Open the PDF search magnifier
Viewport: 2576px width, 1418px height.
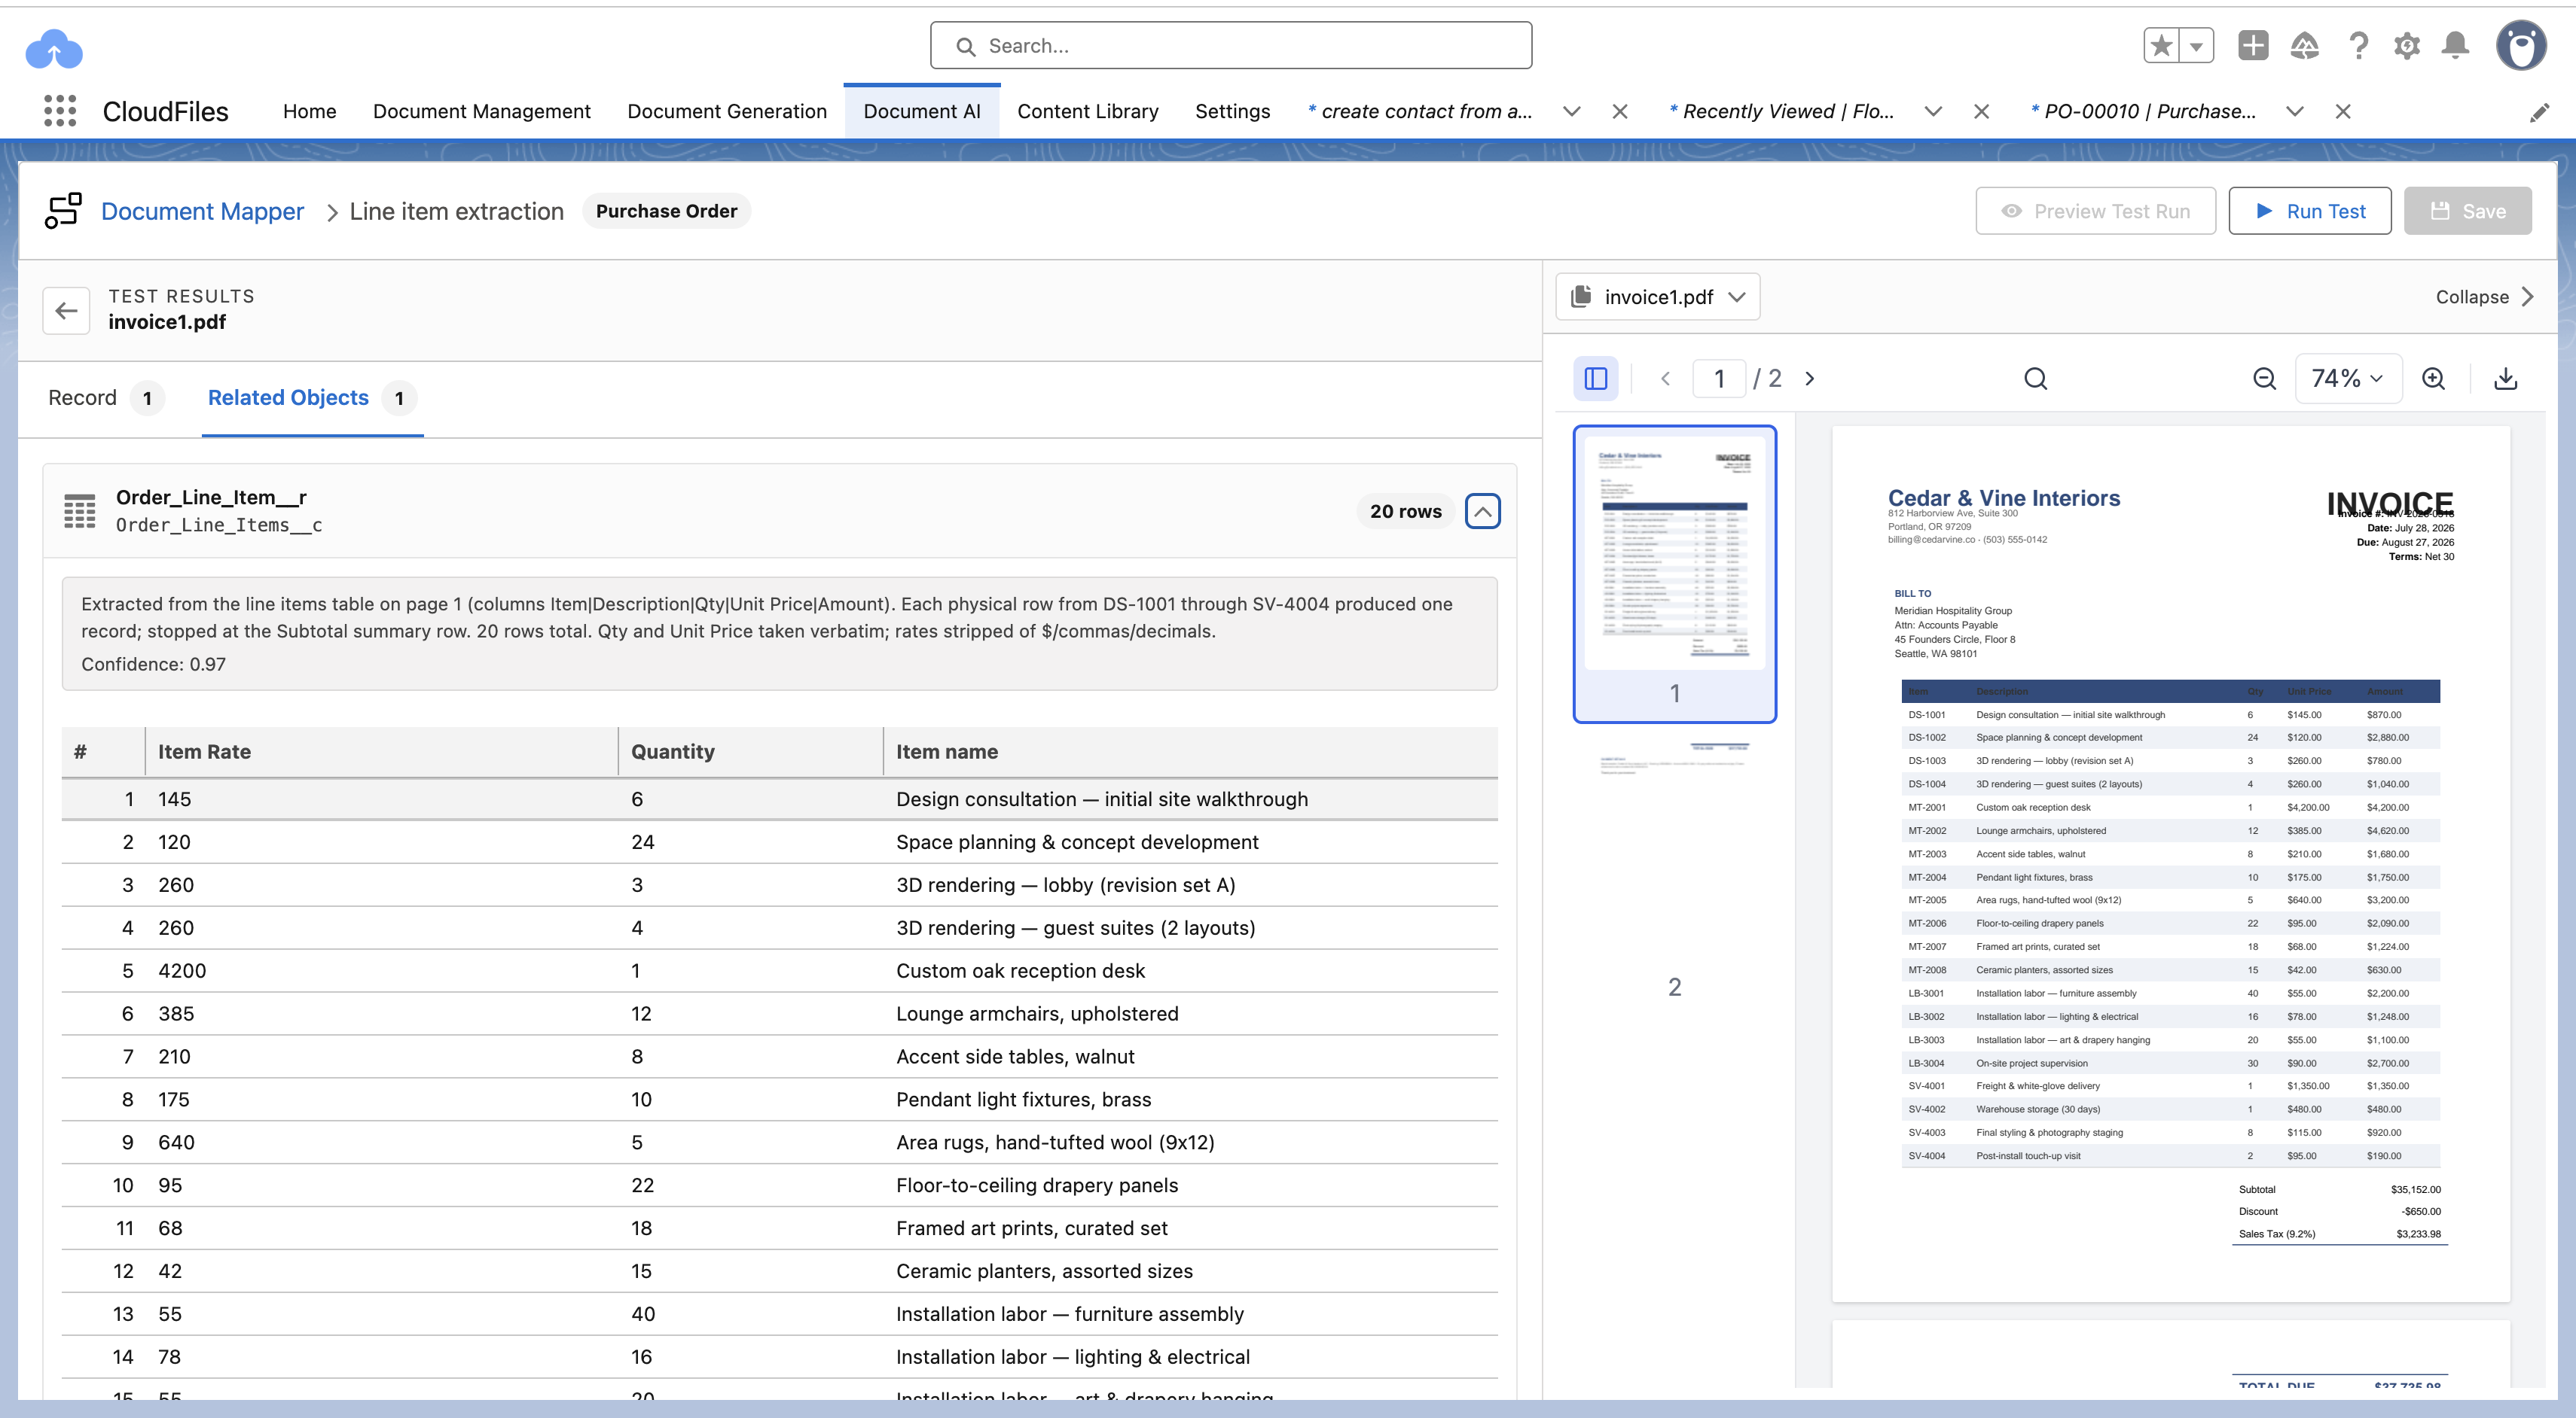[2036, 379]
